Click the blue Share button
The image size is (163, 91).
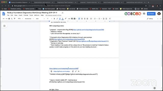[x=151, y=14]
